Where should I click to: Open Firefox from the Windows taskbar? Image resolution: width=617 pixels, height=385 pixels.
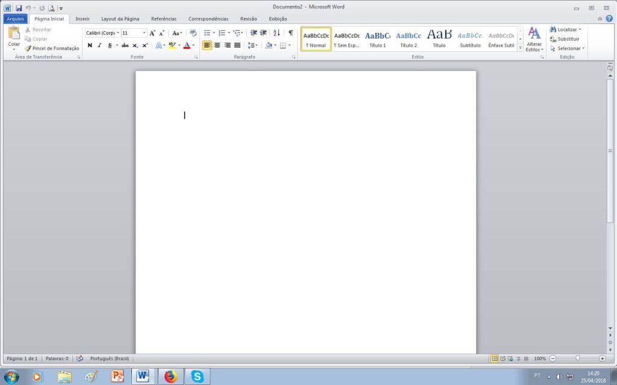[171, 377]
